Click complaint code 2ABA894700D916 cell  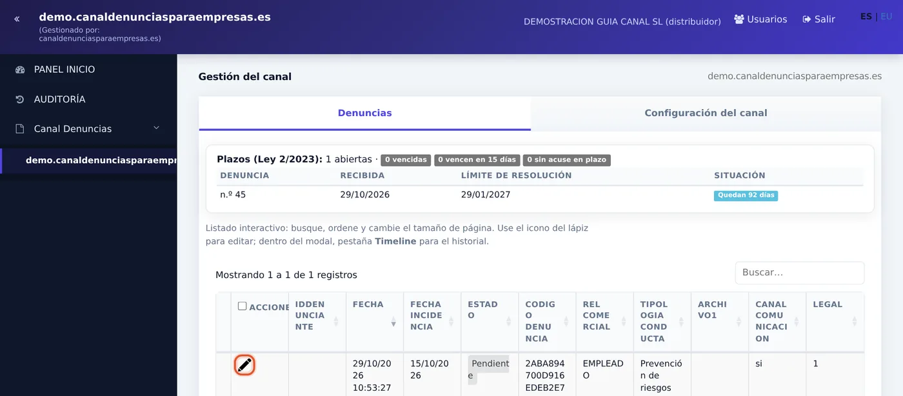pos(546,375)
